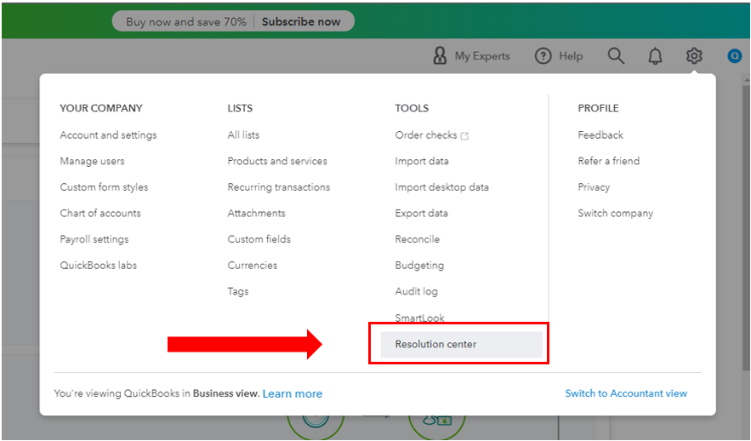The height and width of the screenshot is (441, 751).
Task: Select Manage users
Action: 92,161
